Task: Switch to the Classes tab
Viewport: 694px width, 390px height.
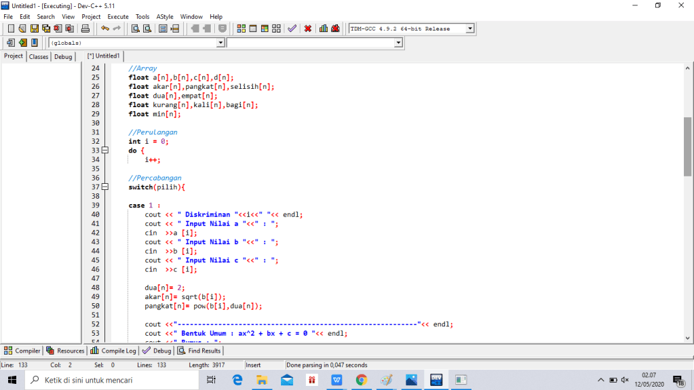Action: (x=39, y=57)
